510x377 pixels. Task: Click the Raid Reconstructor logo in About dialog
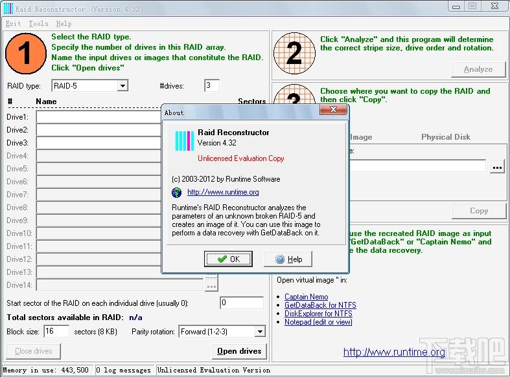click(185, 140)
